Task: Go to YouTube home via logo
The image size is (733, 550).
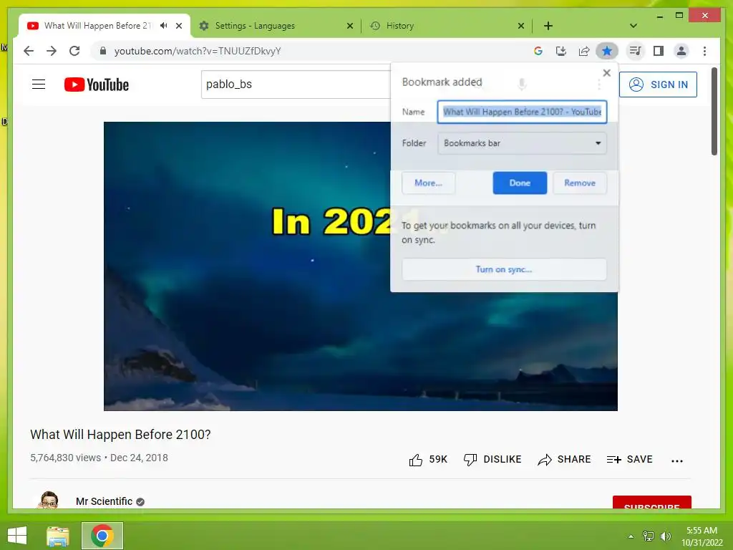Action: [x=97, y=85]
